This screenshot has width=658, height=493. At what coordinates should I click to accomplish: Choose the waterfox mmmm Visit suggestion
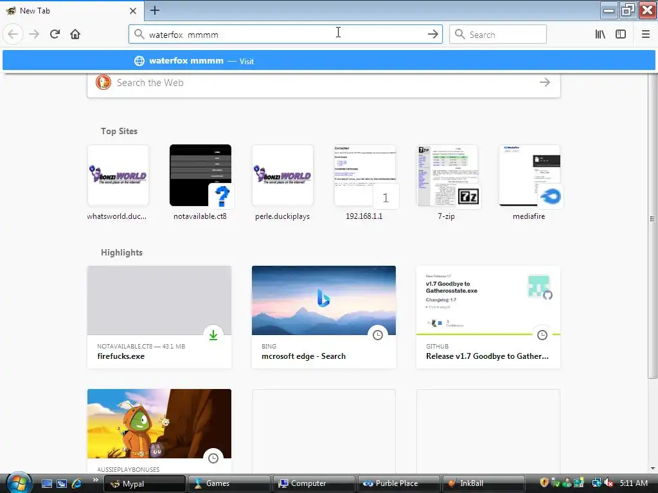tap(328, 61)
